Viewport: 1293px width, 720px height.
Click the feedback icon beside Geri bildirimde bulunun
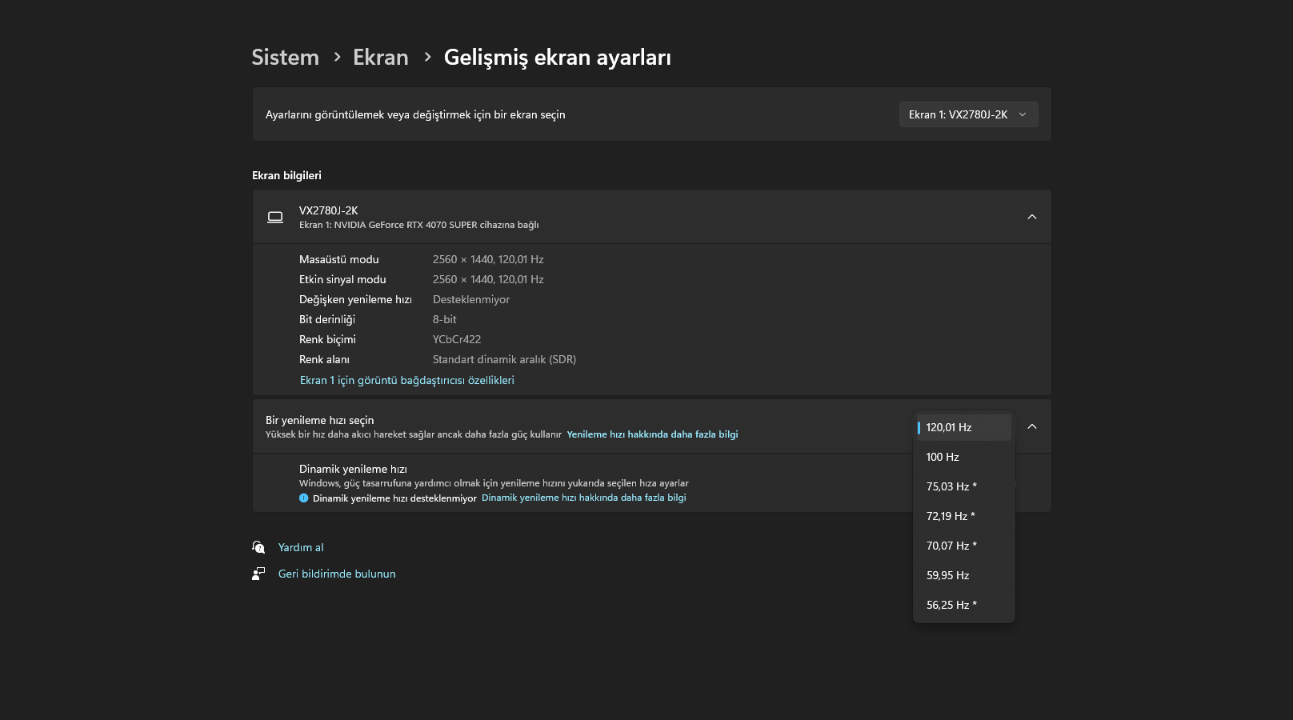[258, 574]
